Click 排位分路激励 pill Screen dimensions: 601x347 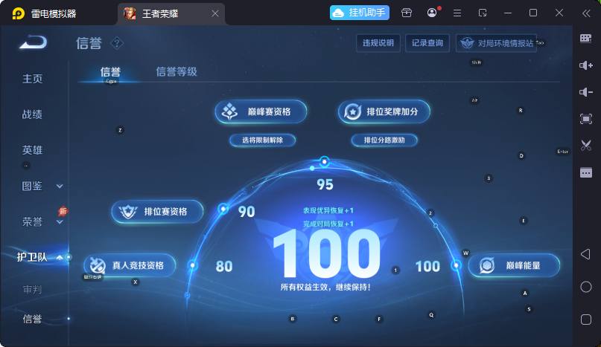coord(384,140)
